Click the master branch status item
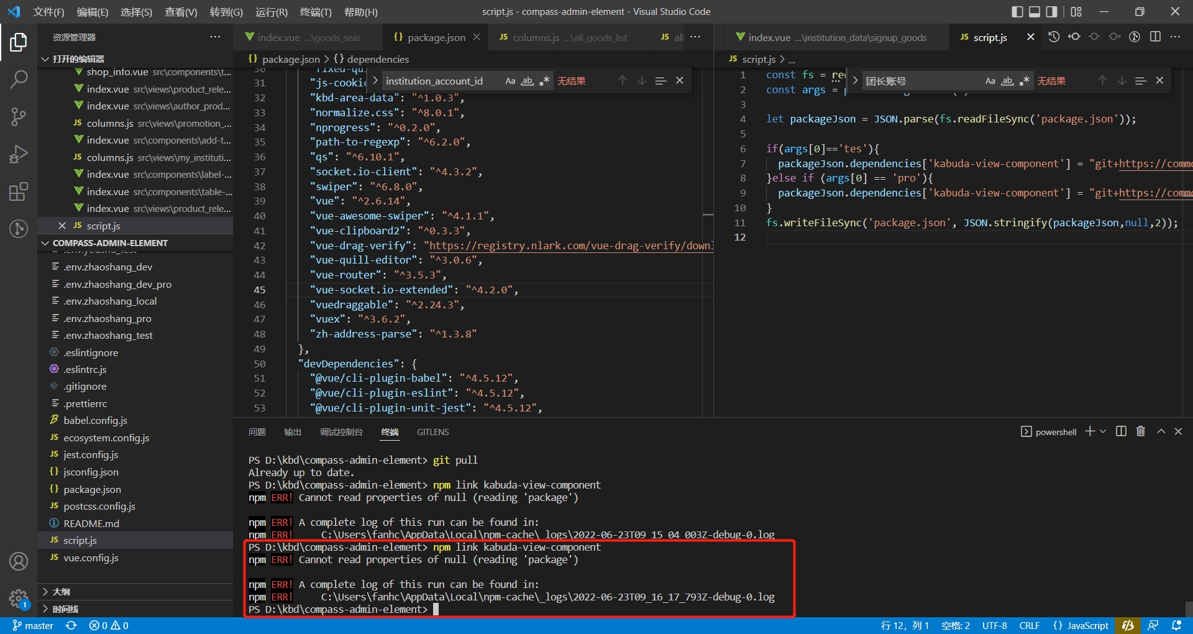The height and width of the screenshot is (634, 1193). 33,625
